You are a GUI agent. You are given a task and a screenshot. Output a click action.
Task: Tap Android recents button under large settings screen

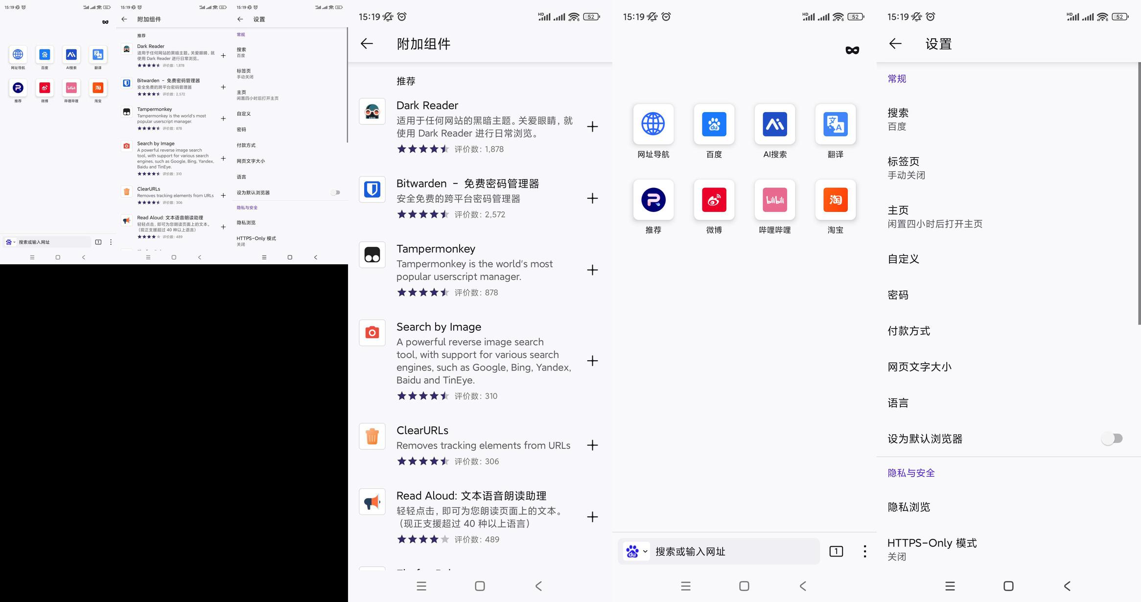pyautogui.click(x=950, y=586)
